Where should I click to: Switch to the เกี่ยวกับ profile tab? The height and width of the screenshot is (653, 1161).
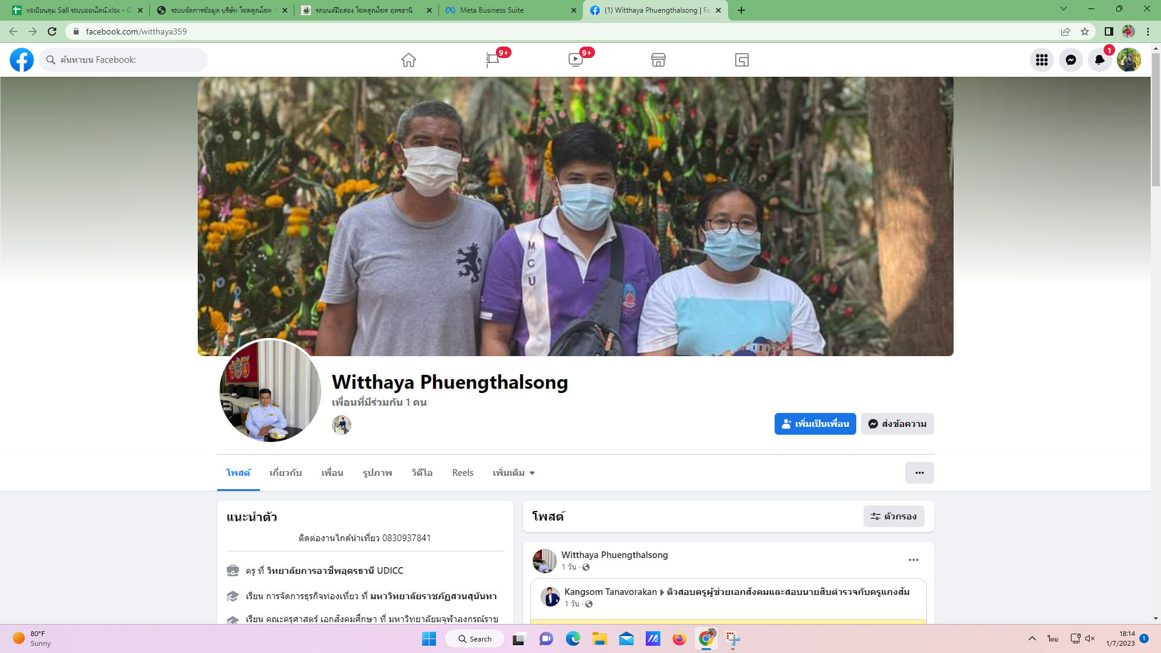pos(285,473)
